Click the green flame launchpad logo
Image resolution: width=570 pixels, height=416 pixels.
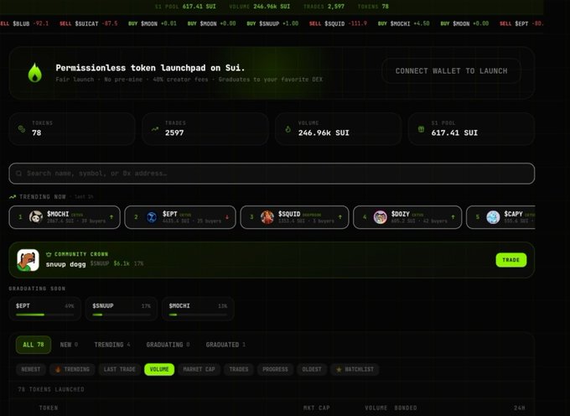[x=35, y=73]
